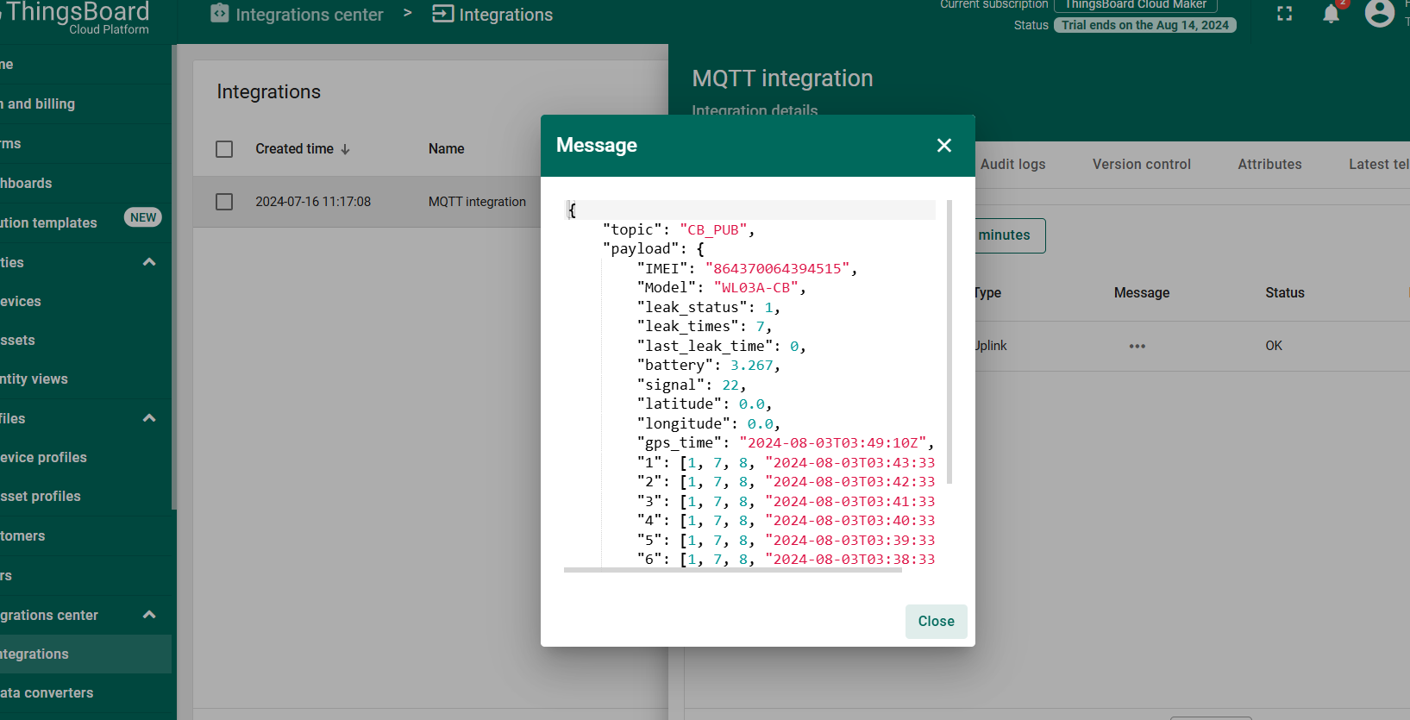Click the MQTT integration name cell
Image resolution: width=1410 pixels, height=720 pixels.
coord(477,202)
